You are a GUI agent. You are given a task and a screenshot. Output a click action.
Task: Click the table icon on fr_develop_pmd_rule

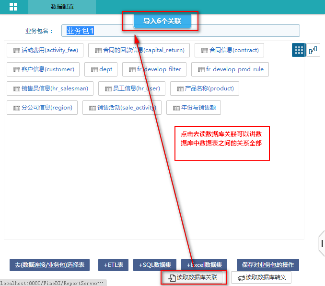click(200, 70)
